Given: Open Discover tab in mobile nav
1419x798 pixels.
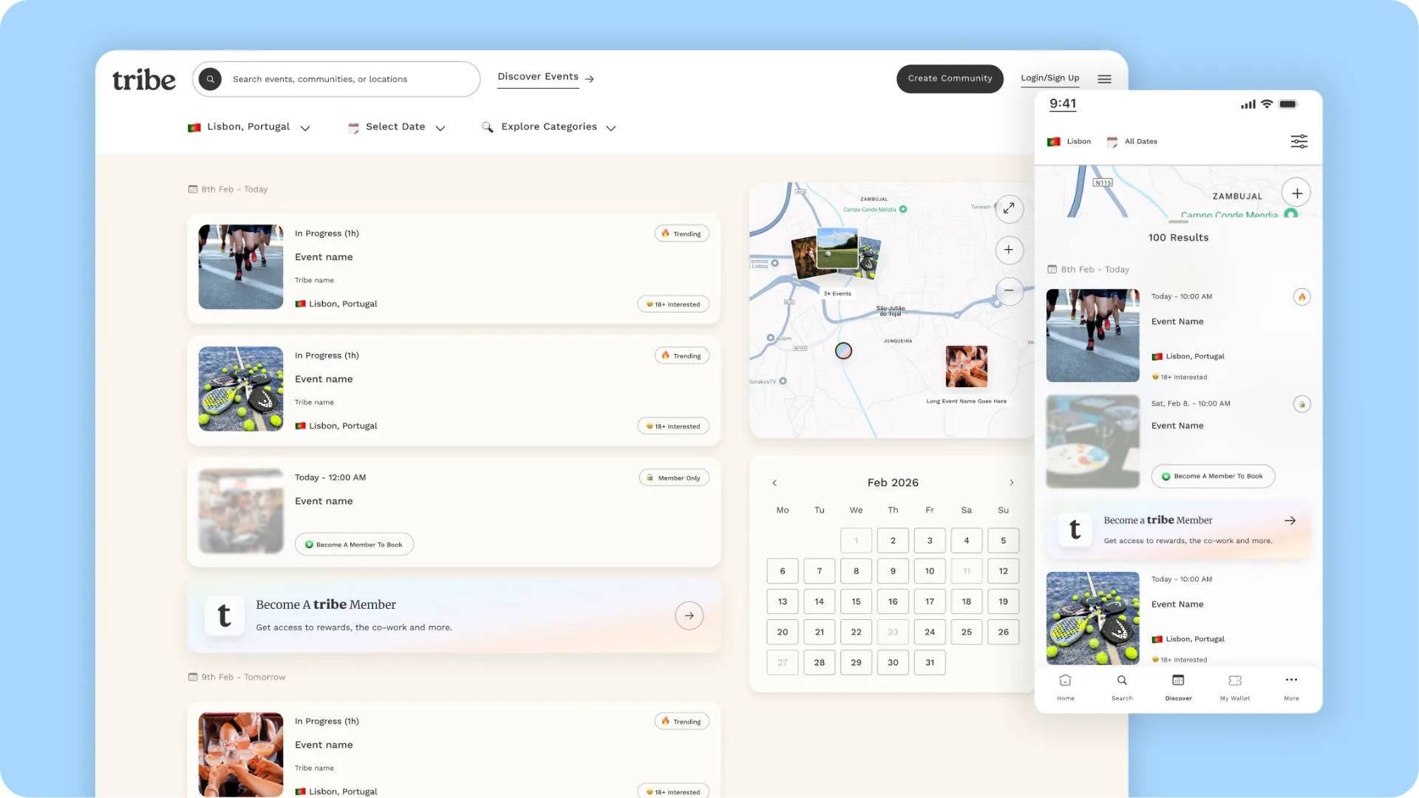Looking at the screenshot, I should [1179, 687].
